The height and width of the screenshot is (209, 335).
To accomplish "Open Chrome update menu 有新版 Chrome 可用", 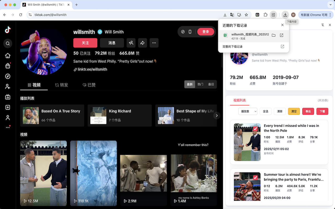I will click(x=315, y=15).
